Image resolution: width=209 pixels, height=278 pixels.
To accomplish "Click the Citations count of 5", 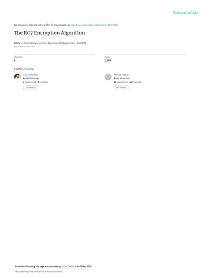I will pyautogui.click(x=15, y=60).
